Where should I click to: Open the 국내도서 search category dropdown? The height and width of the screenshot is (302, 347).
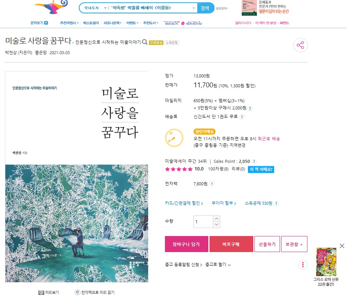[x=95, y=8]
